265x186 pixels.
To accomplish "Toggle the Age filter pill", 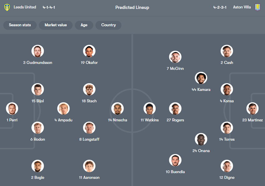I will [84, 25].
